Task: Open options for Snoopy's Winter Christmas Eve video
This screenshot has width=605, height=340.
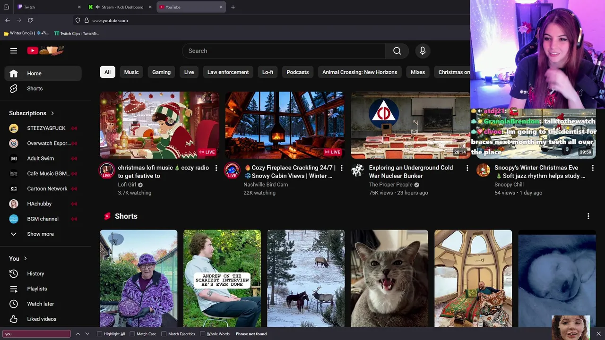Action: tap(593, 168)
